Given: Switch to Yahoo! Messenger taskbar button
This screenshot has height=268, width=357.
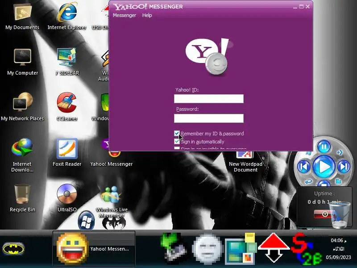Looking at the screenshot, I should coord(94,249).
